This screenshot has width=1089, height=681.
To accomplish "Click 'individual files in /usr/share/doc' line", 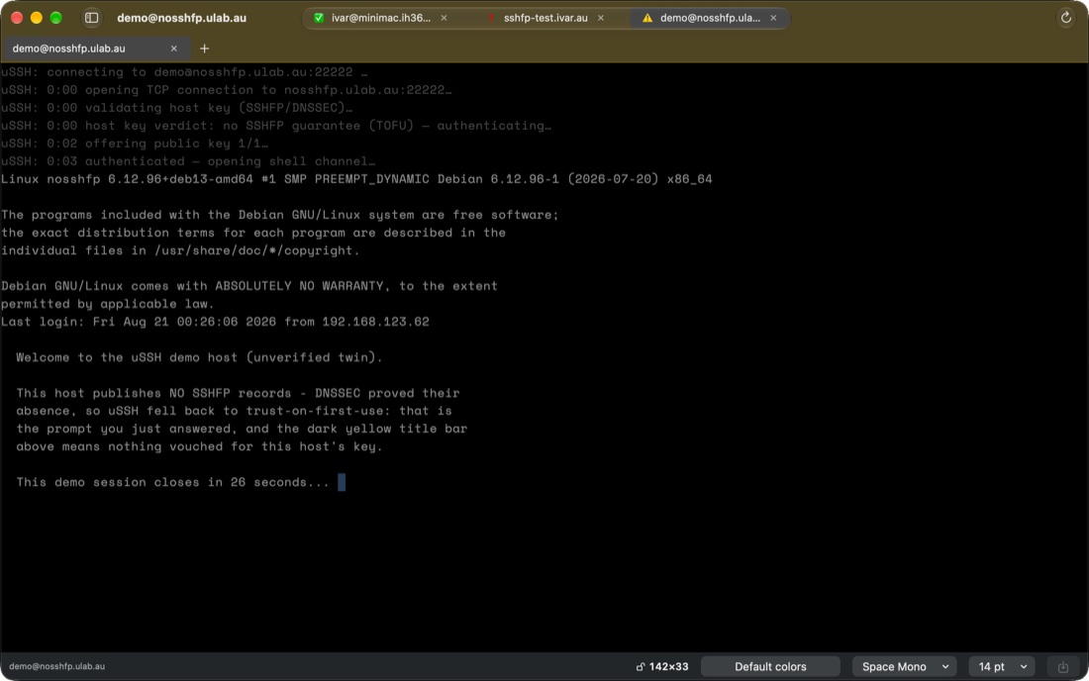I will click(180, 250).
